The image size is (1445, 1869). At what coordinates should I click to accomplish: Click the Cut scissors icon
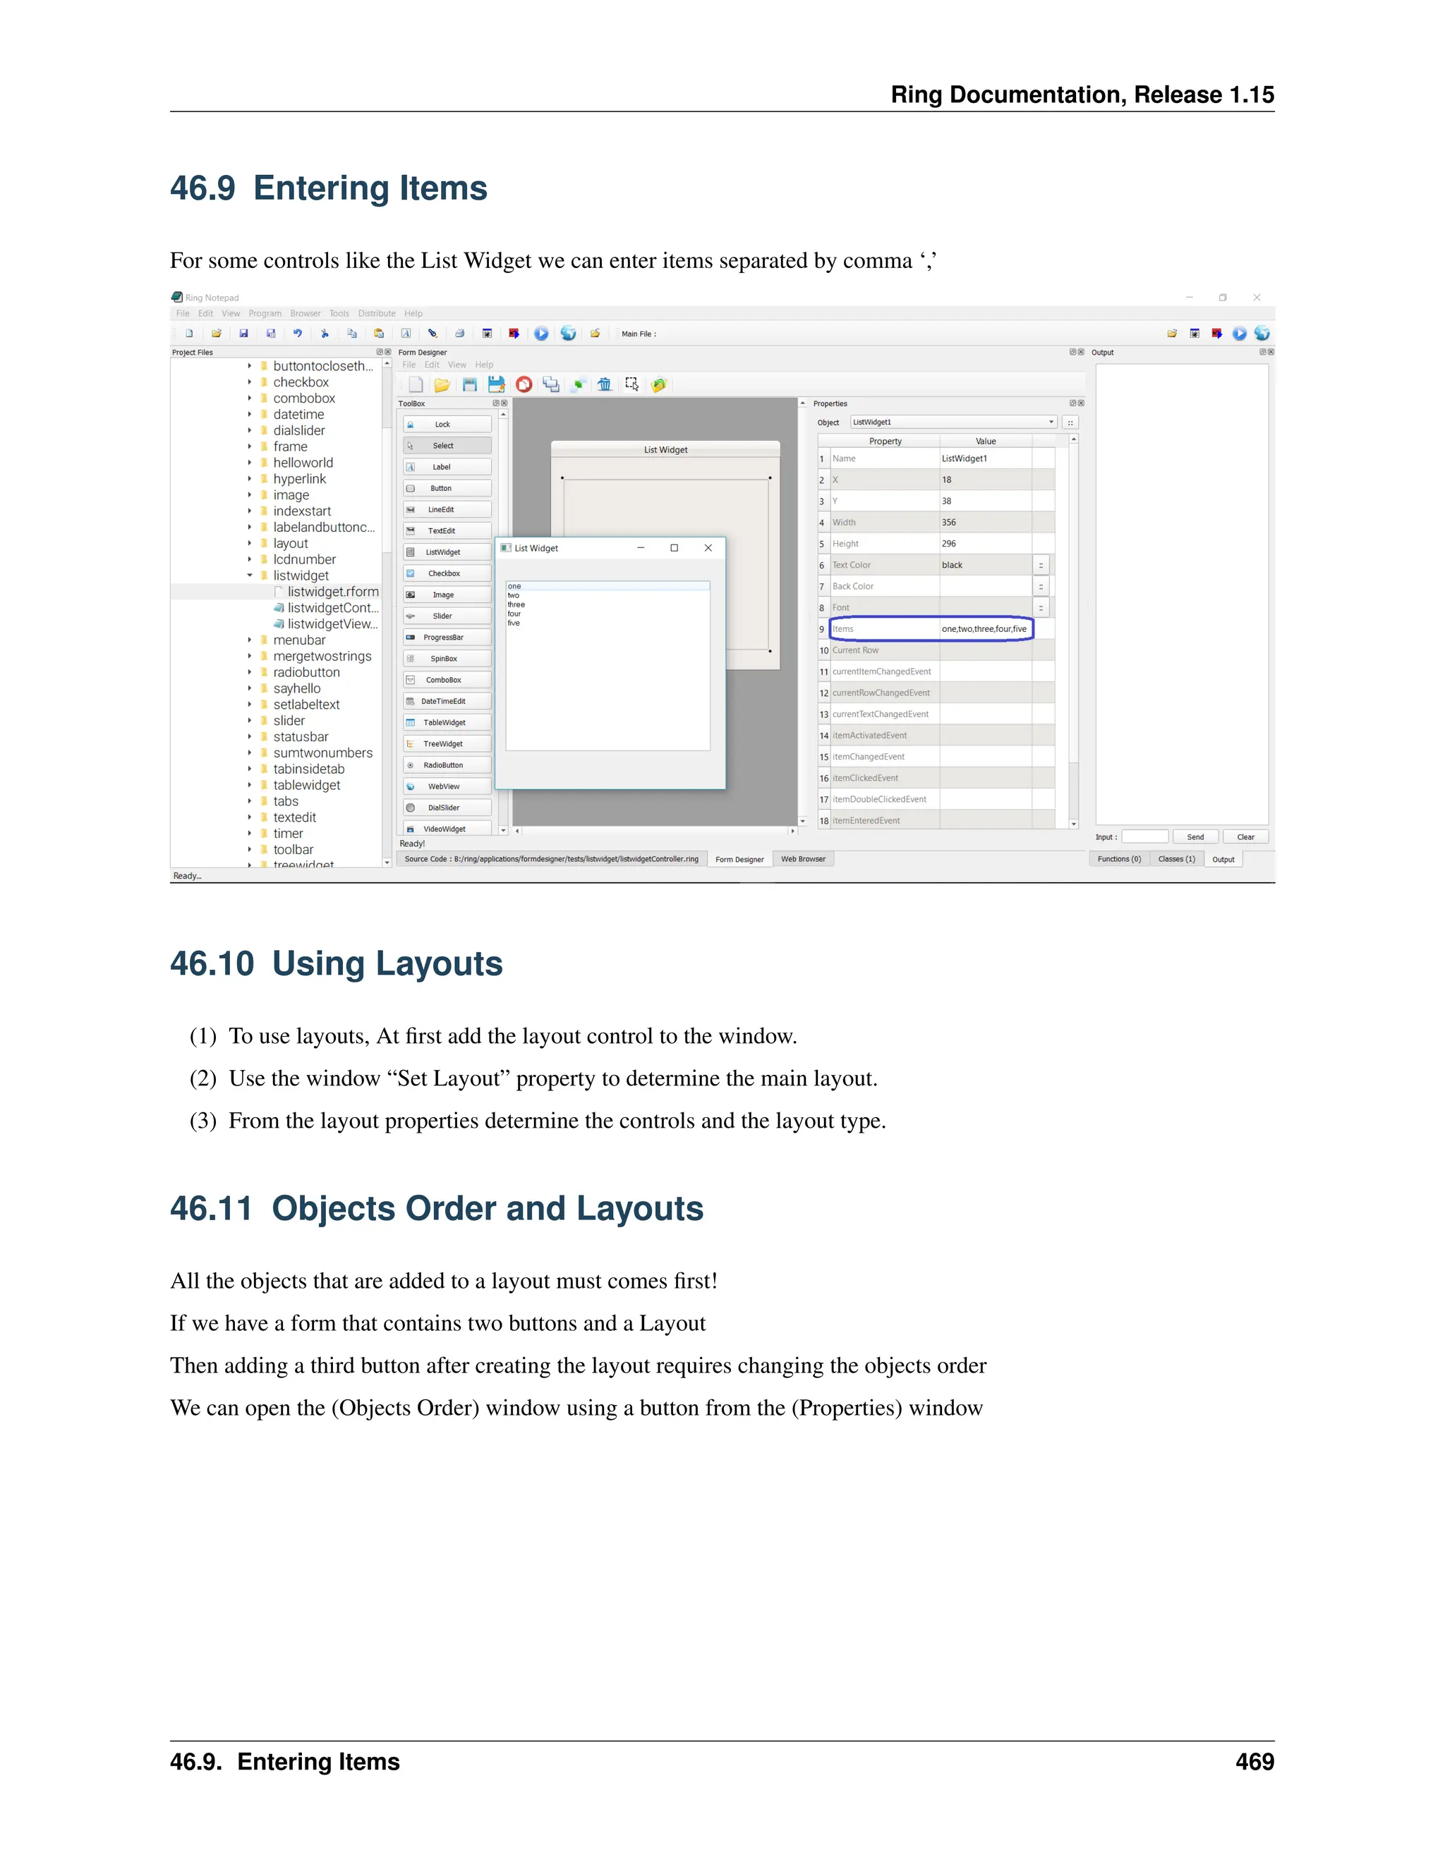pyautogui.click(x=325, y=334)
